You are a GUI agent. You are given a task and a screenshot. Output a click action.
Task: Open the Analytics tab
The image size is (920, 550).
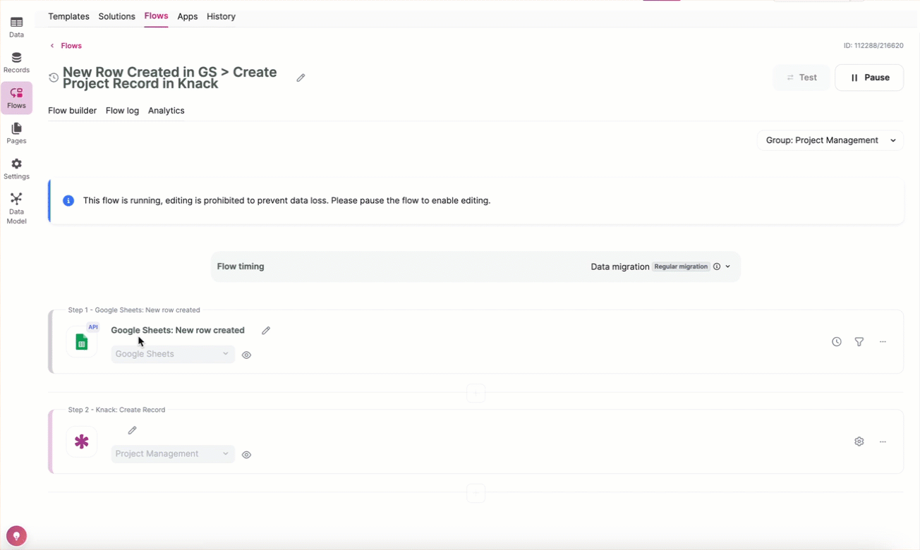(166, 111)
